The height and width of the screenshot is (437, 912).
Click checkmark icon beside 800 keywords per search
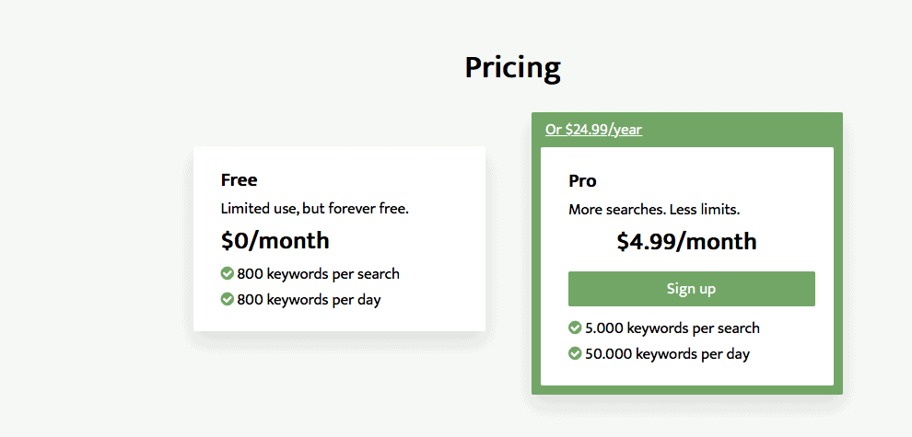(x=228, y=273)
